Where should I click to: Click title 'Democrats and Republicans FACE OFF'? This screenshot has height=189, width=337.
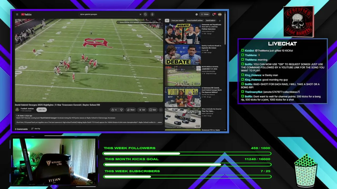point(211,27)
